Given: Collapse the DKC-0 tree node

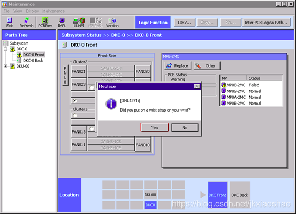Looking at the screenshot, I should (6, 49).
